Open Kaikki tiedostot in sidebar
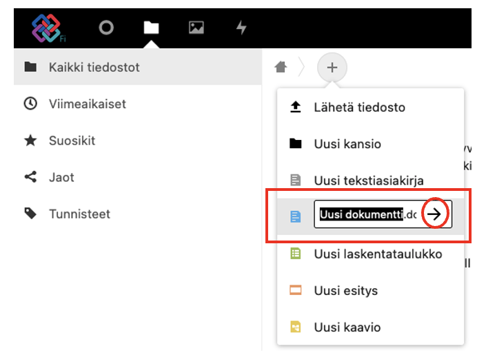486x357 pixels. pyautogui.click(x=94, y=67)
